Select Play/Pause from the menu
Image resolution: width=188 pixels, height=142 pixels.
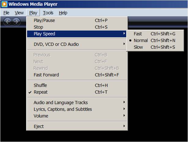click(x=44, y=20)
